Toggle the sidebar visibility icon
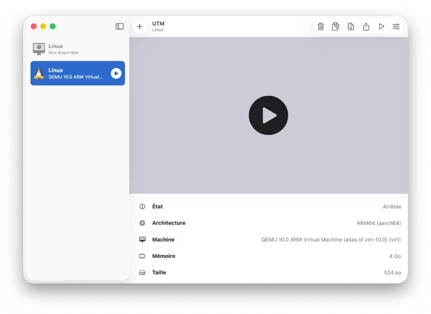The height and width of the screenshot is (314, 431). 119,26
